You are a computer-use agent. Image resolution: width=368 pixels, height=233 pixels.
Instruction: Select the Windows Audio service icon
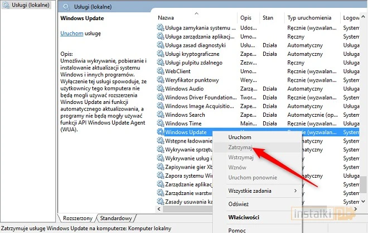pyautogui.click(x=161, y=89)
